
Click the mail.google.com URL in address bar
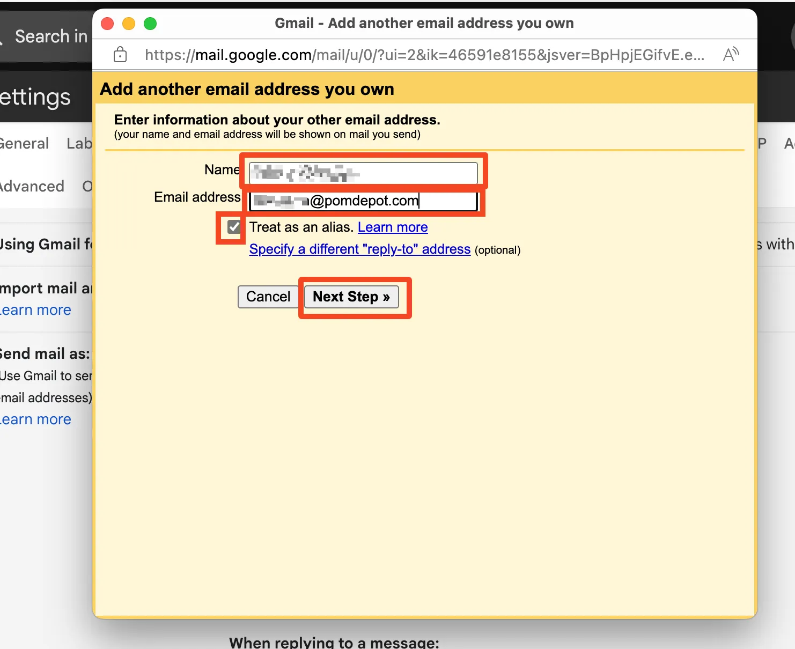click(x=425, y=55)
